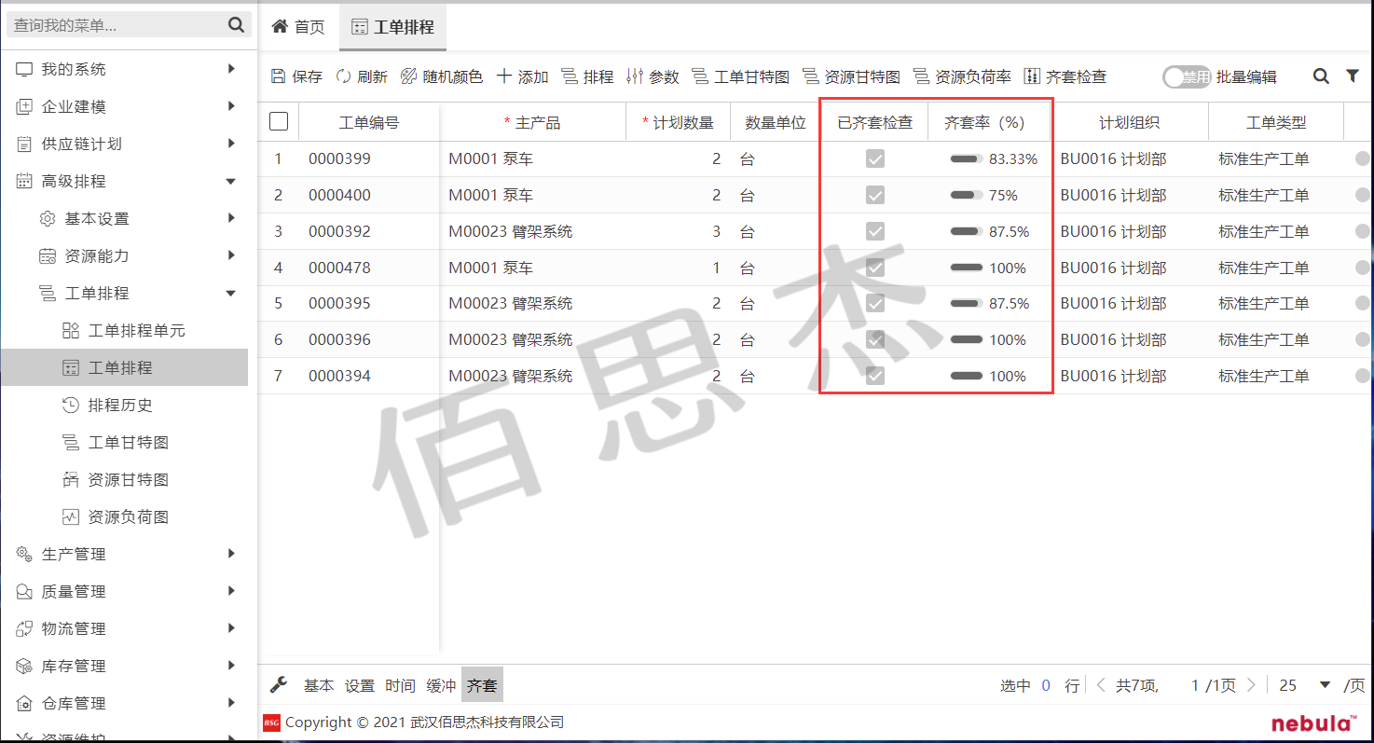This screenshot has height=743, width=1374.
Task: Switch to the 基本 bottom tab
Action: 319,685
